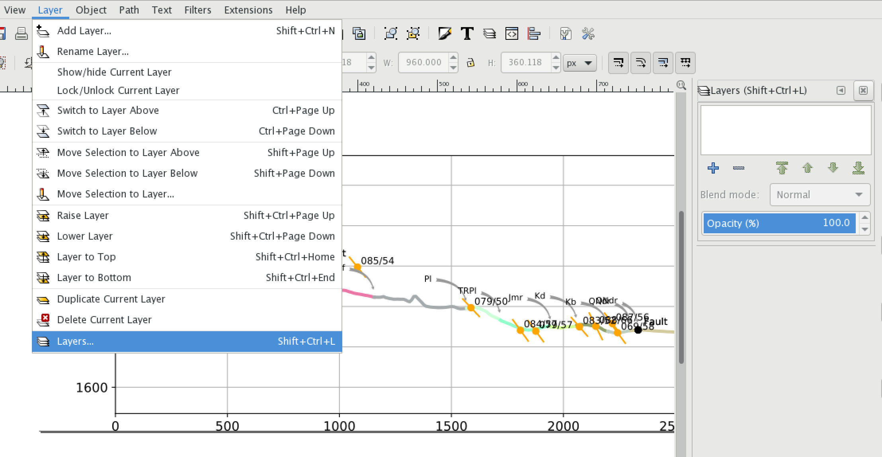Raise layer to top arrow icon
Screen dimensions: 882x457
[x=782, y=168]
